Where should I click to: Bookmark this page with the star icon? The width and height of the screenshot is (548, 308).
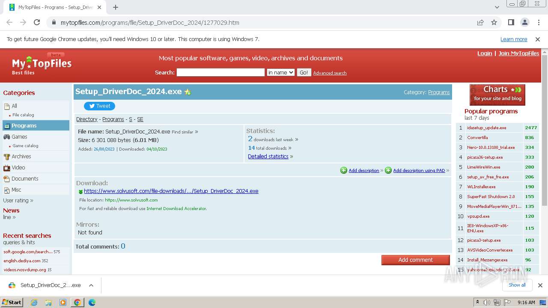[x=494, y=23]
